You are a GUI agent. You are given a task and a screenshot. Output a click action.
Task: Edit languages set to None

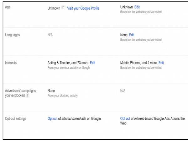point(132,35)
